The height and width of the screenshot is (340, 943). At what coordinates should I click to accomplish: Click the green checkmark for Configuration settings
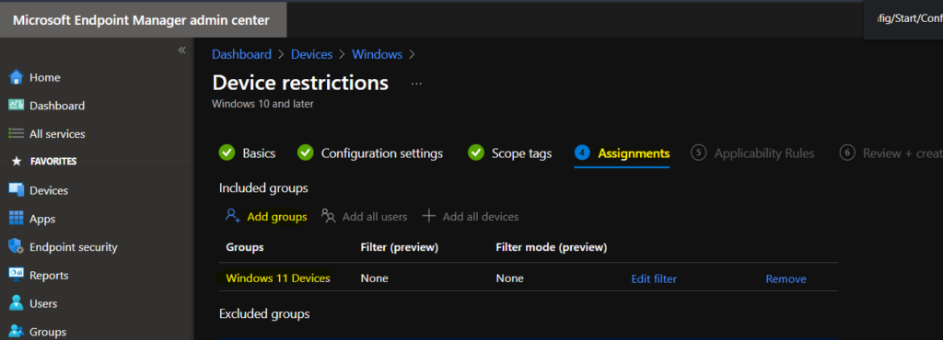pos(306,153)
